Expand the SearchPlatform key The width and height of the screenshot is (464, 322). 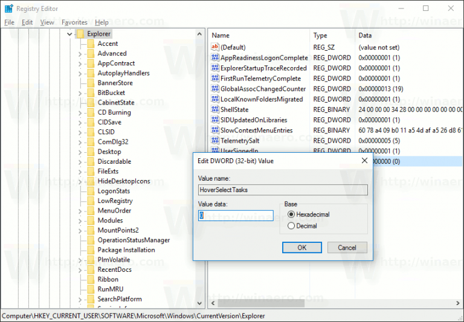coord(80,300)
